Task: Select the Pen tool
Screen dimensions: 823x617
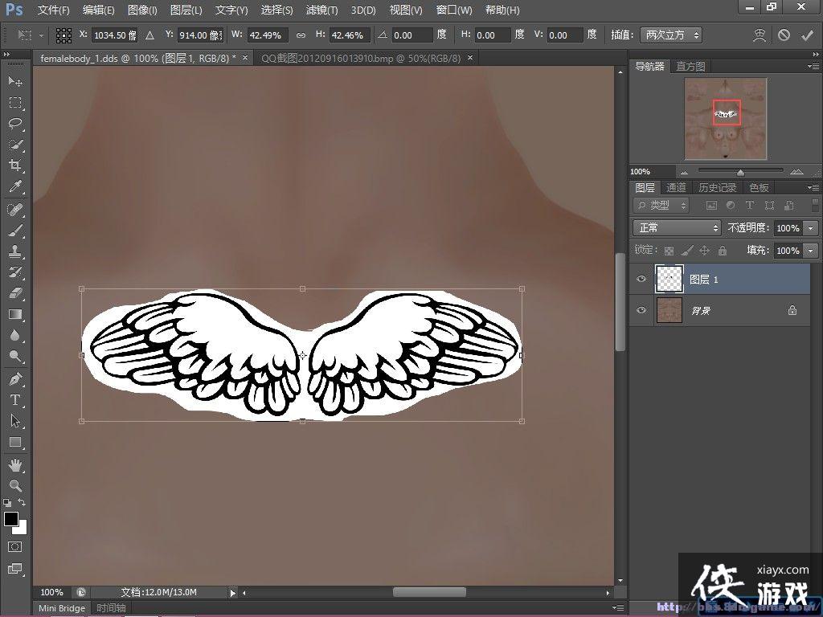Action: point(15,378)
